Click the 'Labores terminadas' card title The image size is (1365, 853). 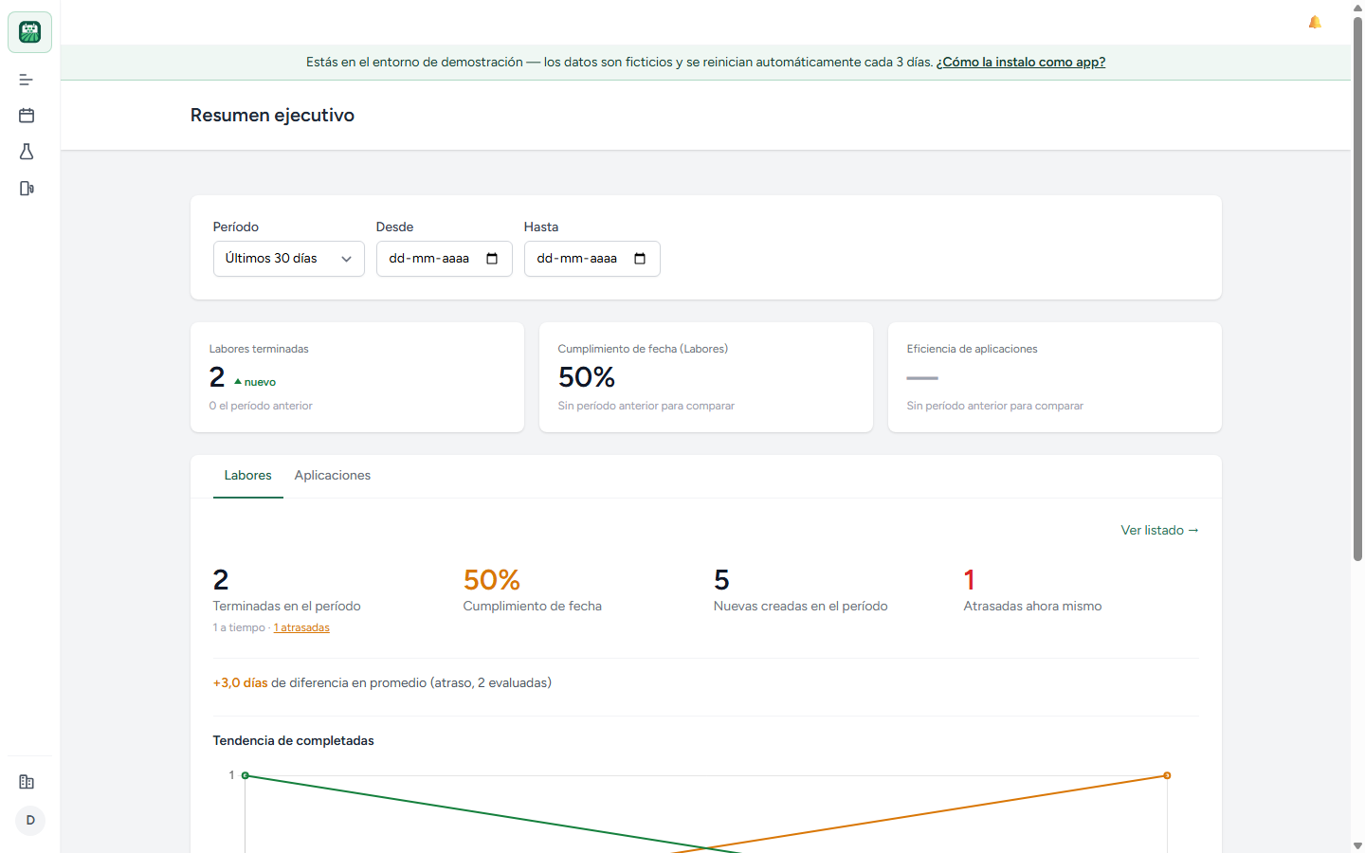point(259,349)
